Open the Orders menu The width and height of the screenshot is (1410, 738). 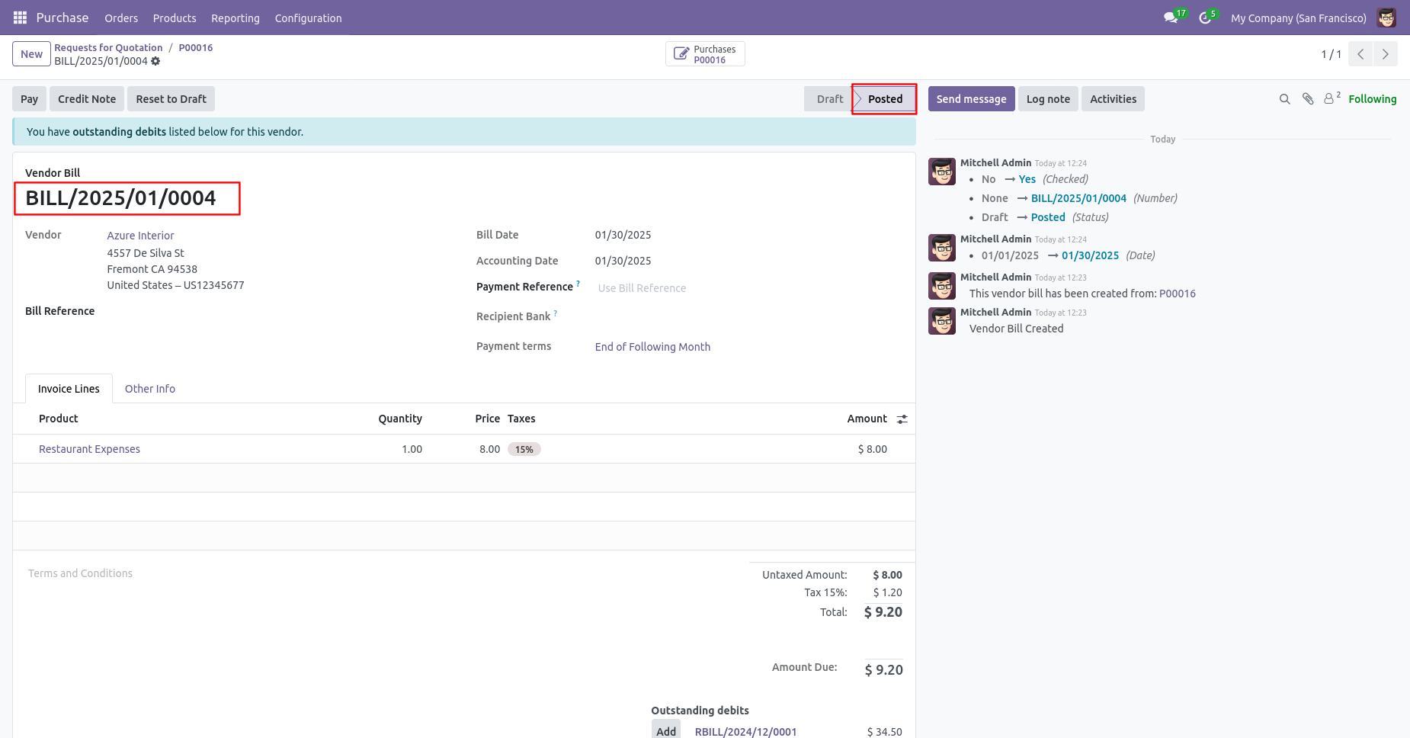point(121,18)
